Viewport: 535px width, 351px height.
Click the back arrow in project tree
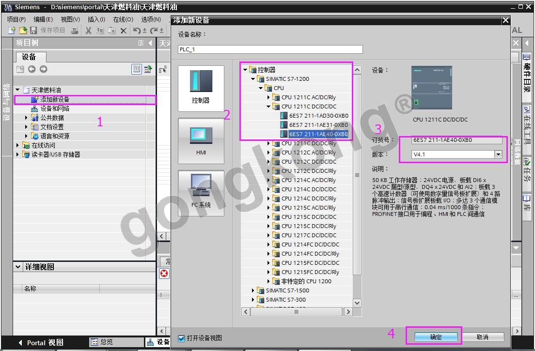pos(32,69)
